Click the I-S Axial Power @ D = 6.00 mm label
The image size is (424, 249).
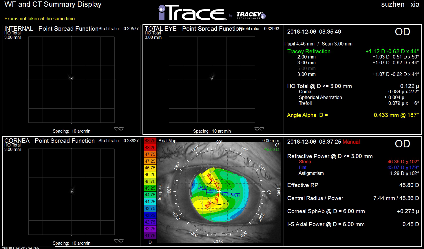[x=326, y=224]
